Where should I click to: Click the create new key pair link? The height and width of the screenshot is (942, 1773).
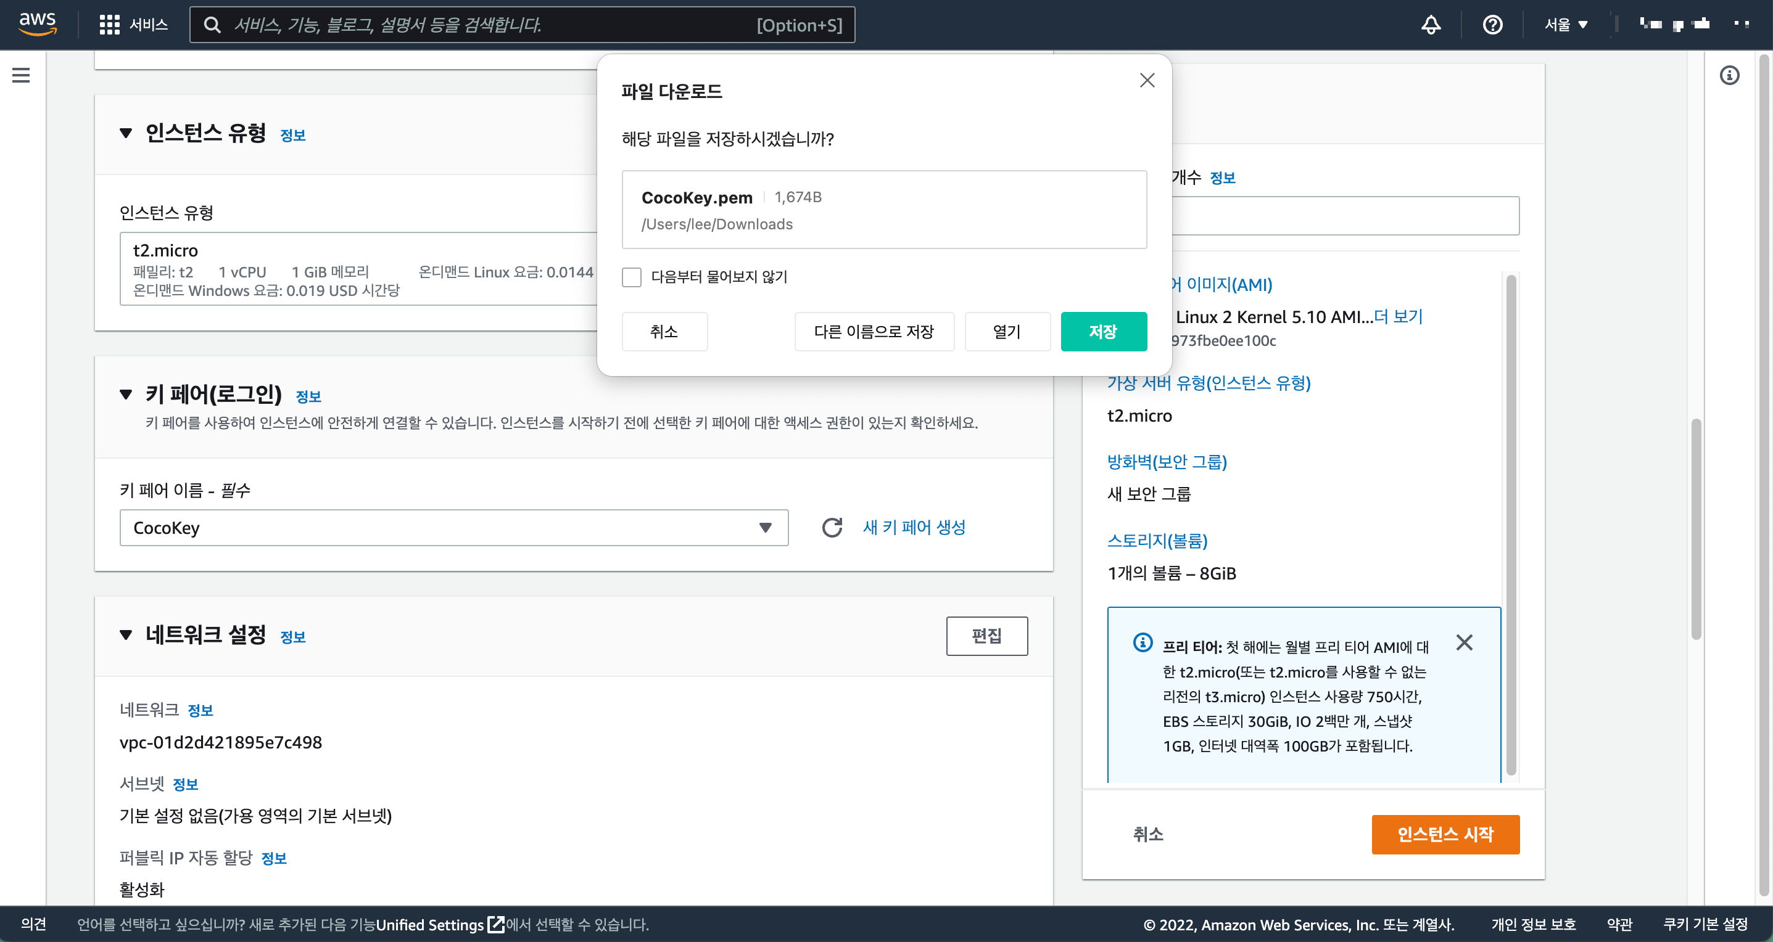coord(914,527)
